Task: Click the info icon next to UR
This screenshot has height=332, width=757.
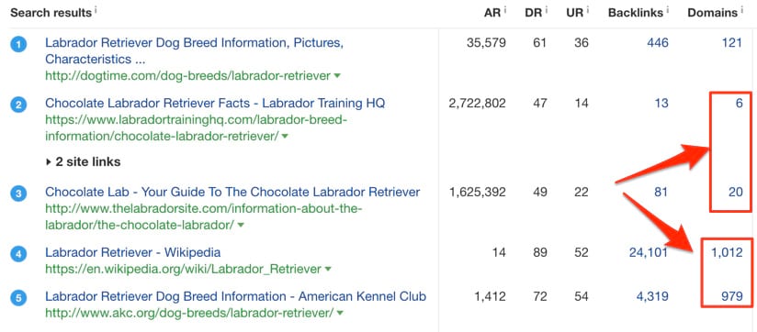Action: [588, 9]
